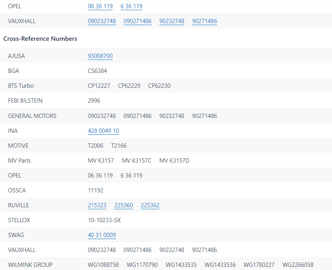Click OSSCA part number 11192
Viewport: 332px width, 270px height.
click(96, 190)
